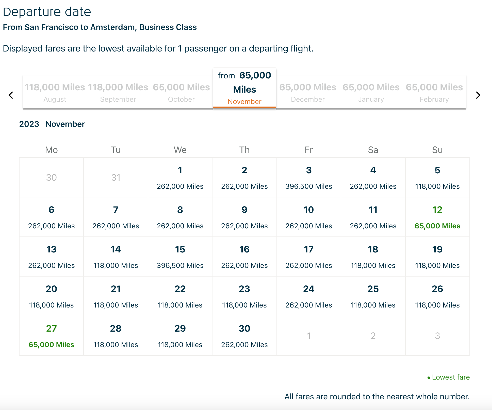Viewport: 492px width, 410px height.
Task: Open the October 65,000 Miles tab
Action: [181, 92]
